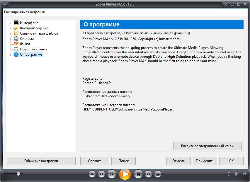This screenshot has width=250, height=182.
Task: Click the Поиск button
Action: pos(124,161)
